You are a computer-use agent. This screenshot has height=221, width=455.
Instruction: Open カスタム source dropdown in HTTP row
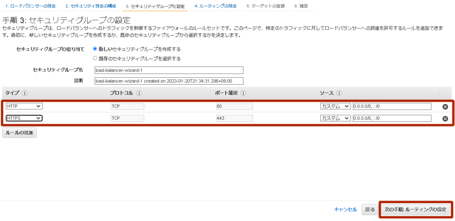335,107
